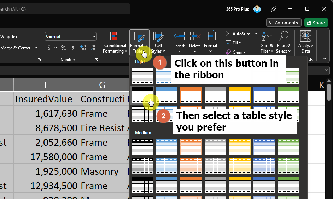Open the Sort & Filter menu
333x199 pixels.
coord(267,42)
